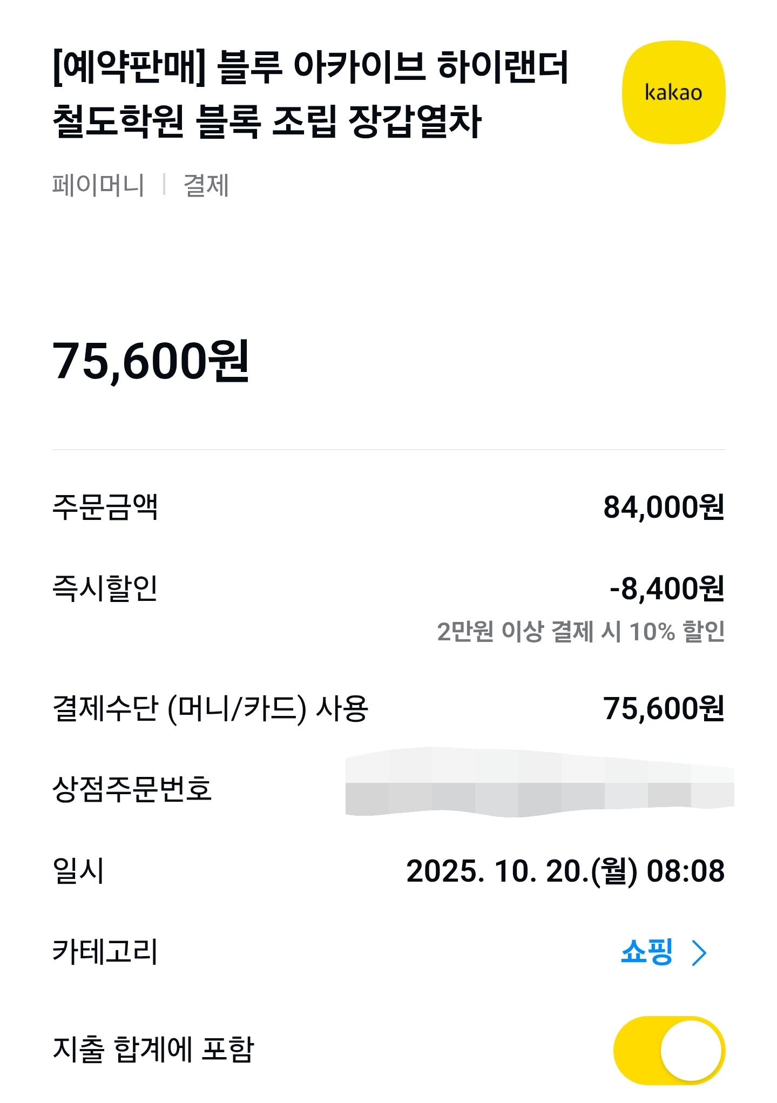Open category chevron next to 쇼핑
777x1103 pixels.
pyautogui.click(x=699, y=953)
